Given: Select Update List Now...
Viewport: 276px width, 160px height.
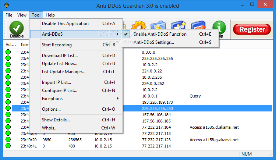Looking at the screenshot, I should 76,64.
